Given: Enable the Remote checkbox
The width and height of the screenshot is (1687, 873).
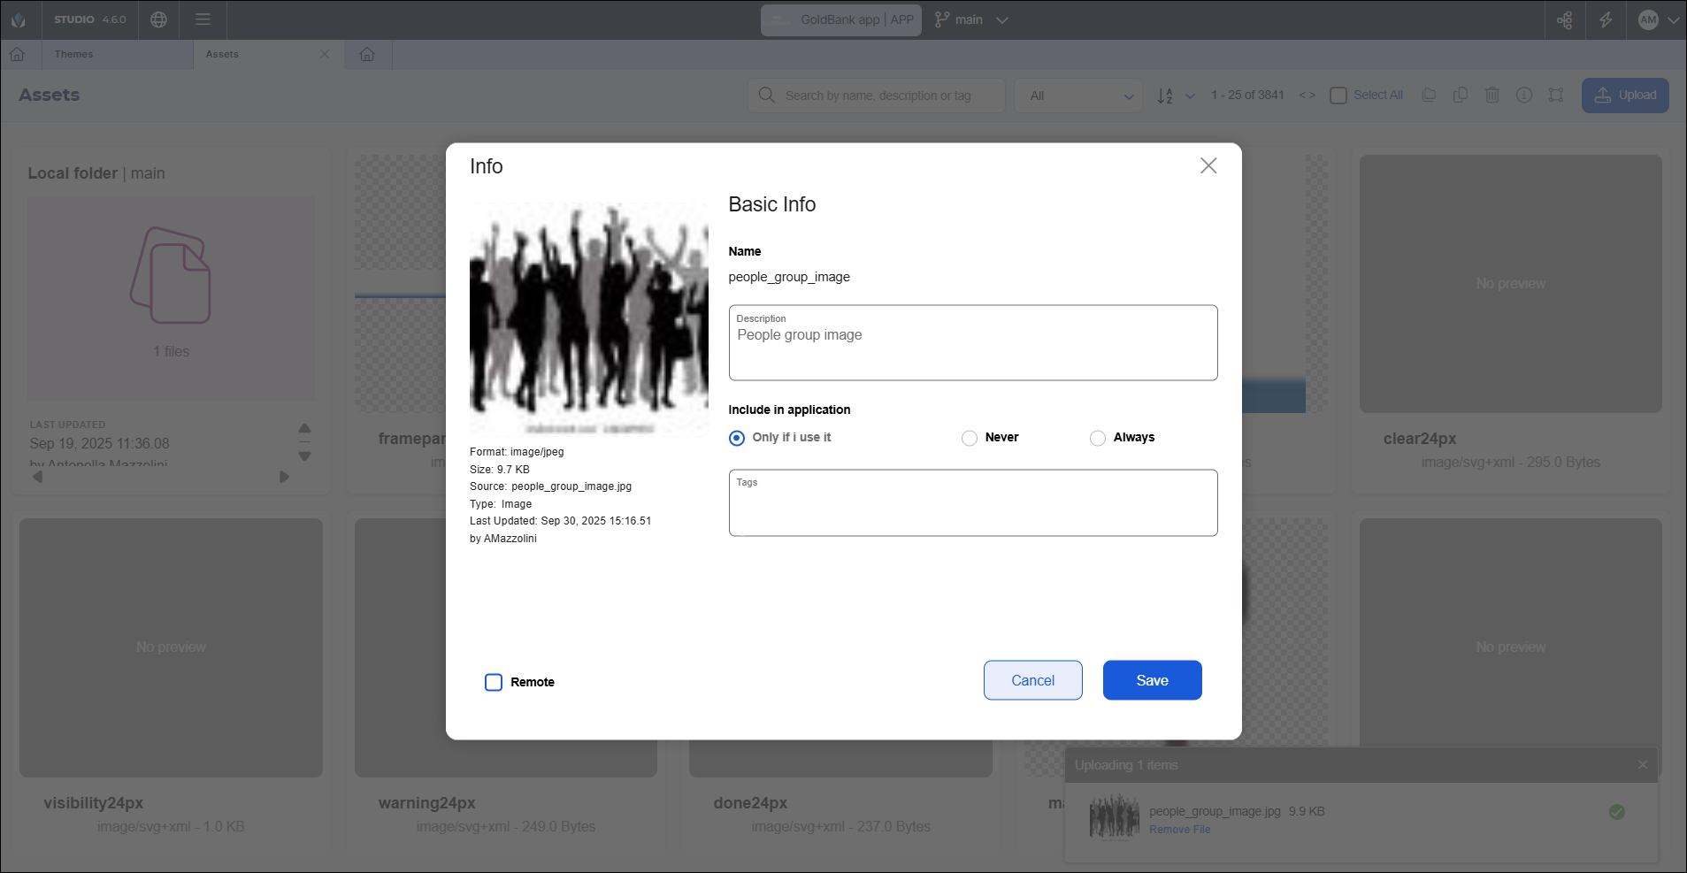Looking at the screenshot, I should [494, 682].
